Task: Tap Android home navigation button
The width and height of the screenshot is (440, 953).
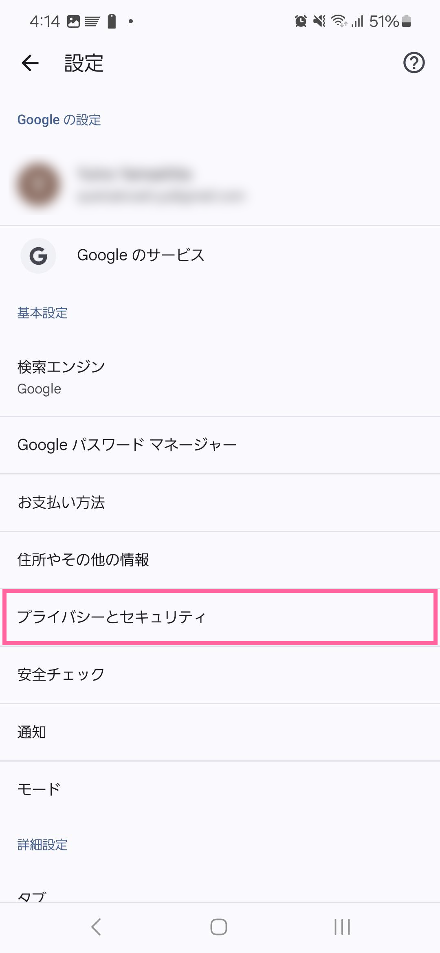Action: [219, 927]
